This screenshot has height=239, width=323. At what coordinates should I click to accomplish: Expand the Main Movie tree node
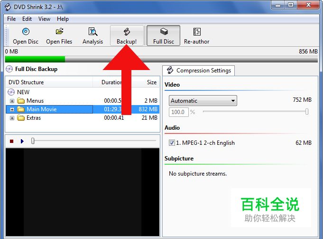(x=12, y=109)
